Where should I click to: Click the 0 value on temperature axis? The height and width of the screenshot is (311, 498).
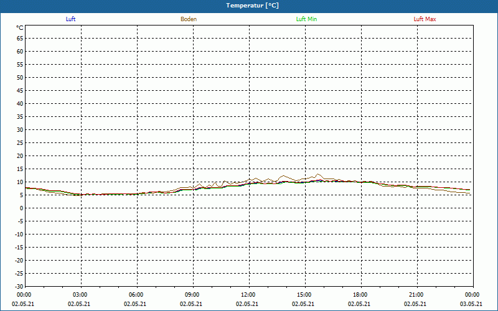(22, 208)
